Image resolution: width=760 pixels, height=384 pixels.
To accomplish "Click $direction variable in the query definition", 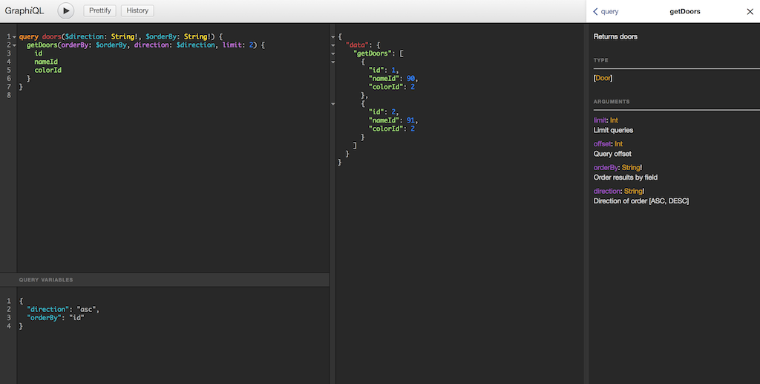I will point(85,37).
